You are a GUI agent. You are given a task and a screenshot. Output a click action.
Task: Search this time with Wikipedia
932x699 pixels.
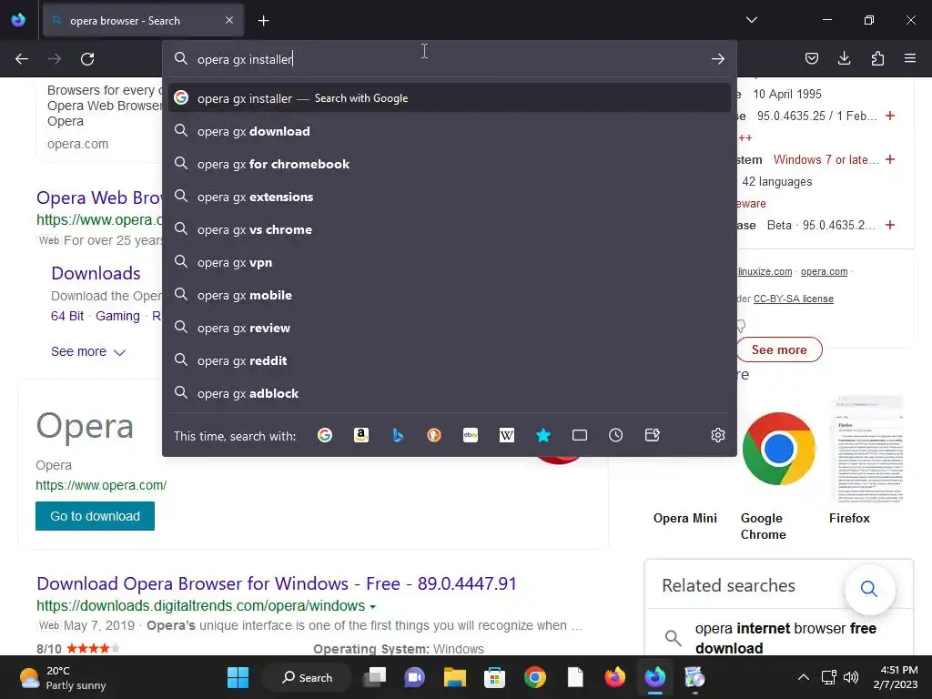pyautogui.click(x=506, y=435)
